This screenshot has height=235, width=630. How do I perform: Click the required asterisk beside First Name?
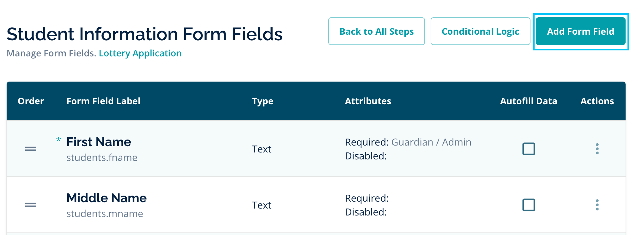(58, 140)
